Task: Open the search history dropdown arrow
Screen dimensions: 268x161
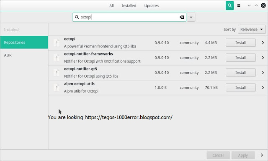Action: pyautogui.click(x=191, y=17)
